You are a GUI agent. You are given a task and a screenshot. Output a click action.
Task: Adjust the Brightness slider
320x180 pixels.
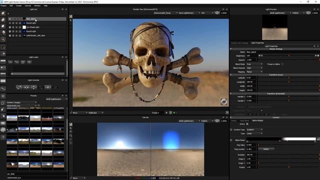coord(289,55)
